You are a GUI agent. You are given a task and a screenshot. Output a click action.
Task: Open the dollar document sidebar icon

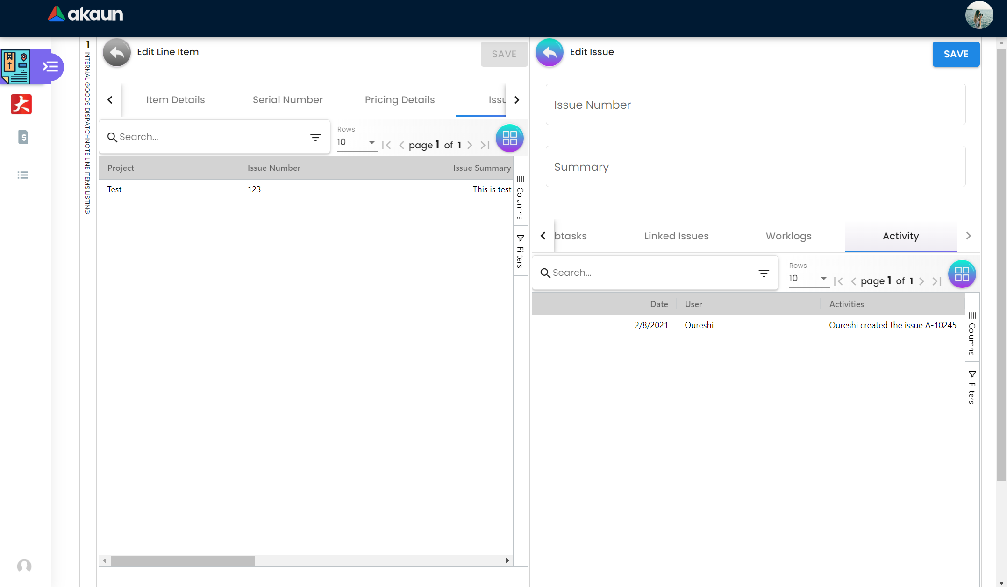[x=23, y=137]
